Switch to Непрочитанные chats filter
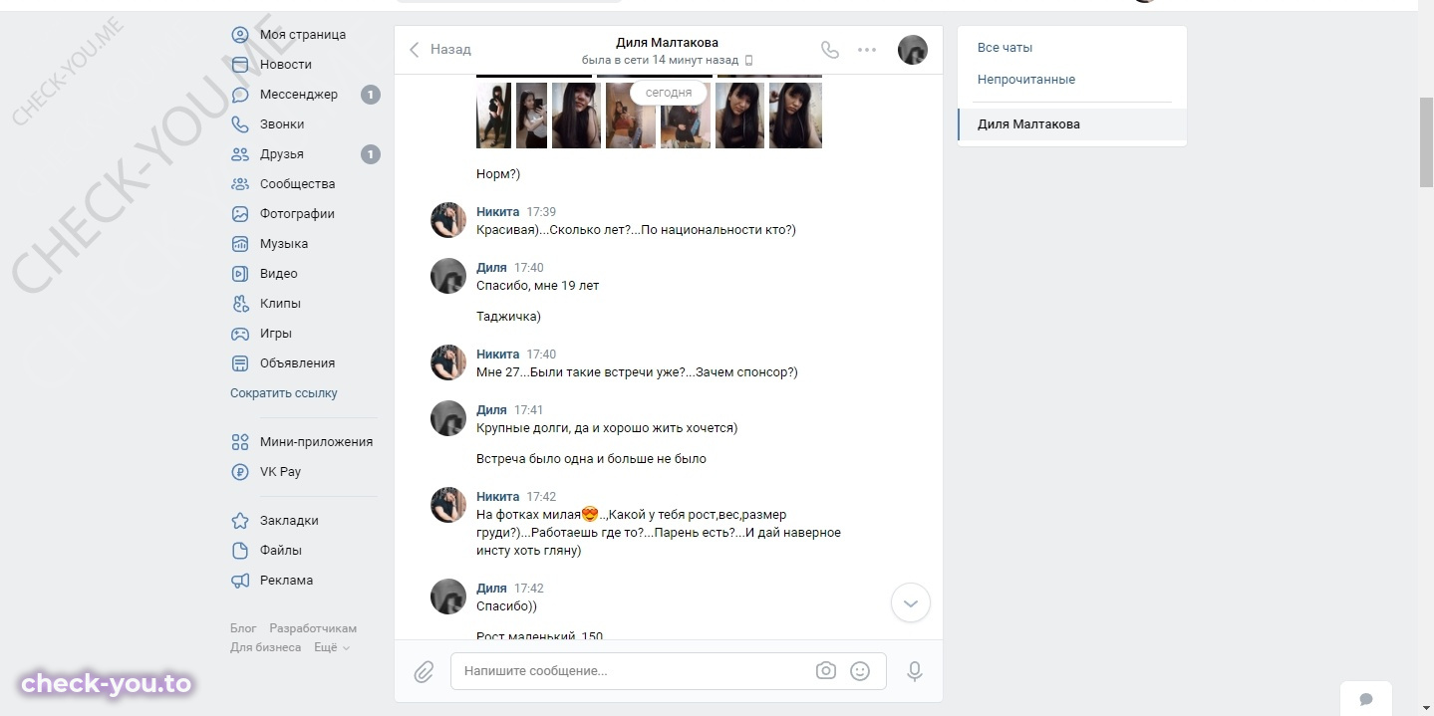The image size is (1434, 716). pyautogui.click(x=1026, y=80)
